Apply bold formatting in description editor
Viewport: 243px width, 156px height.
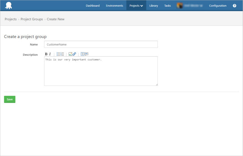46,54
